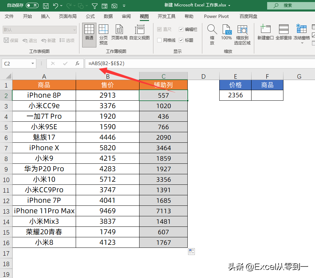Image resolution: width=315 pixels, height=278 pixels.
Task: Click the Save icon in quick access toolbar
Action: (46, 6)
